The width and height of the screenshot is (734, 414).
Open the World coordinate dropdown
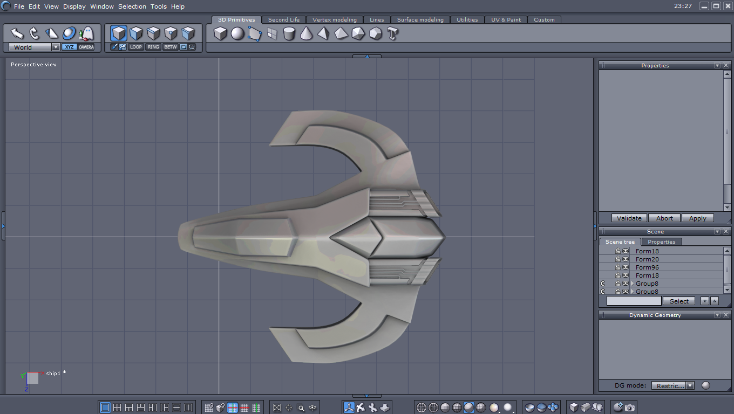(56, 47)
